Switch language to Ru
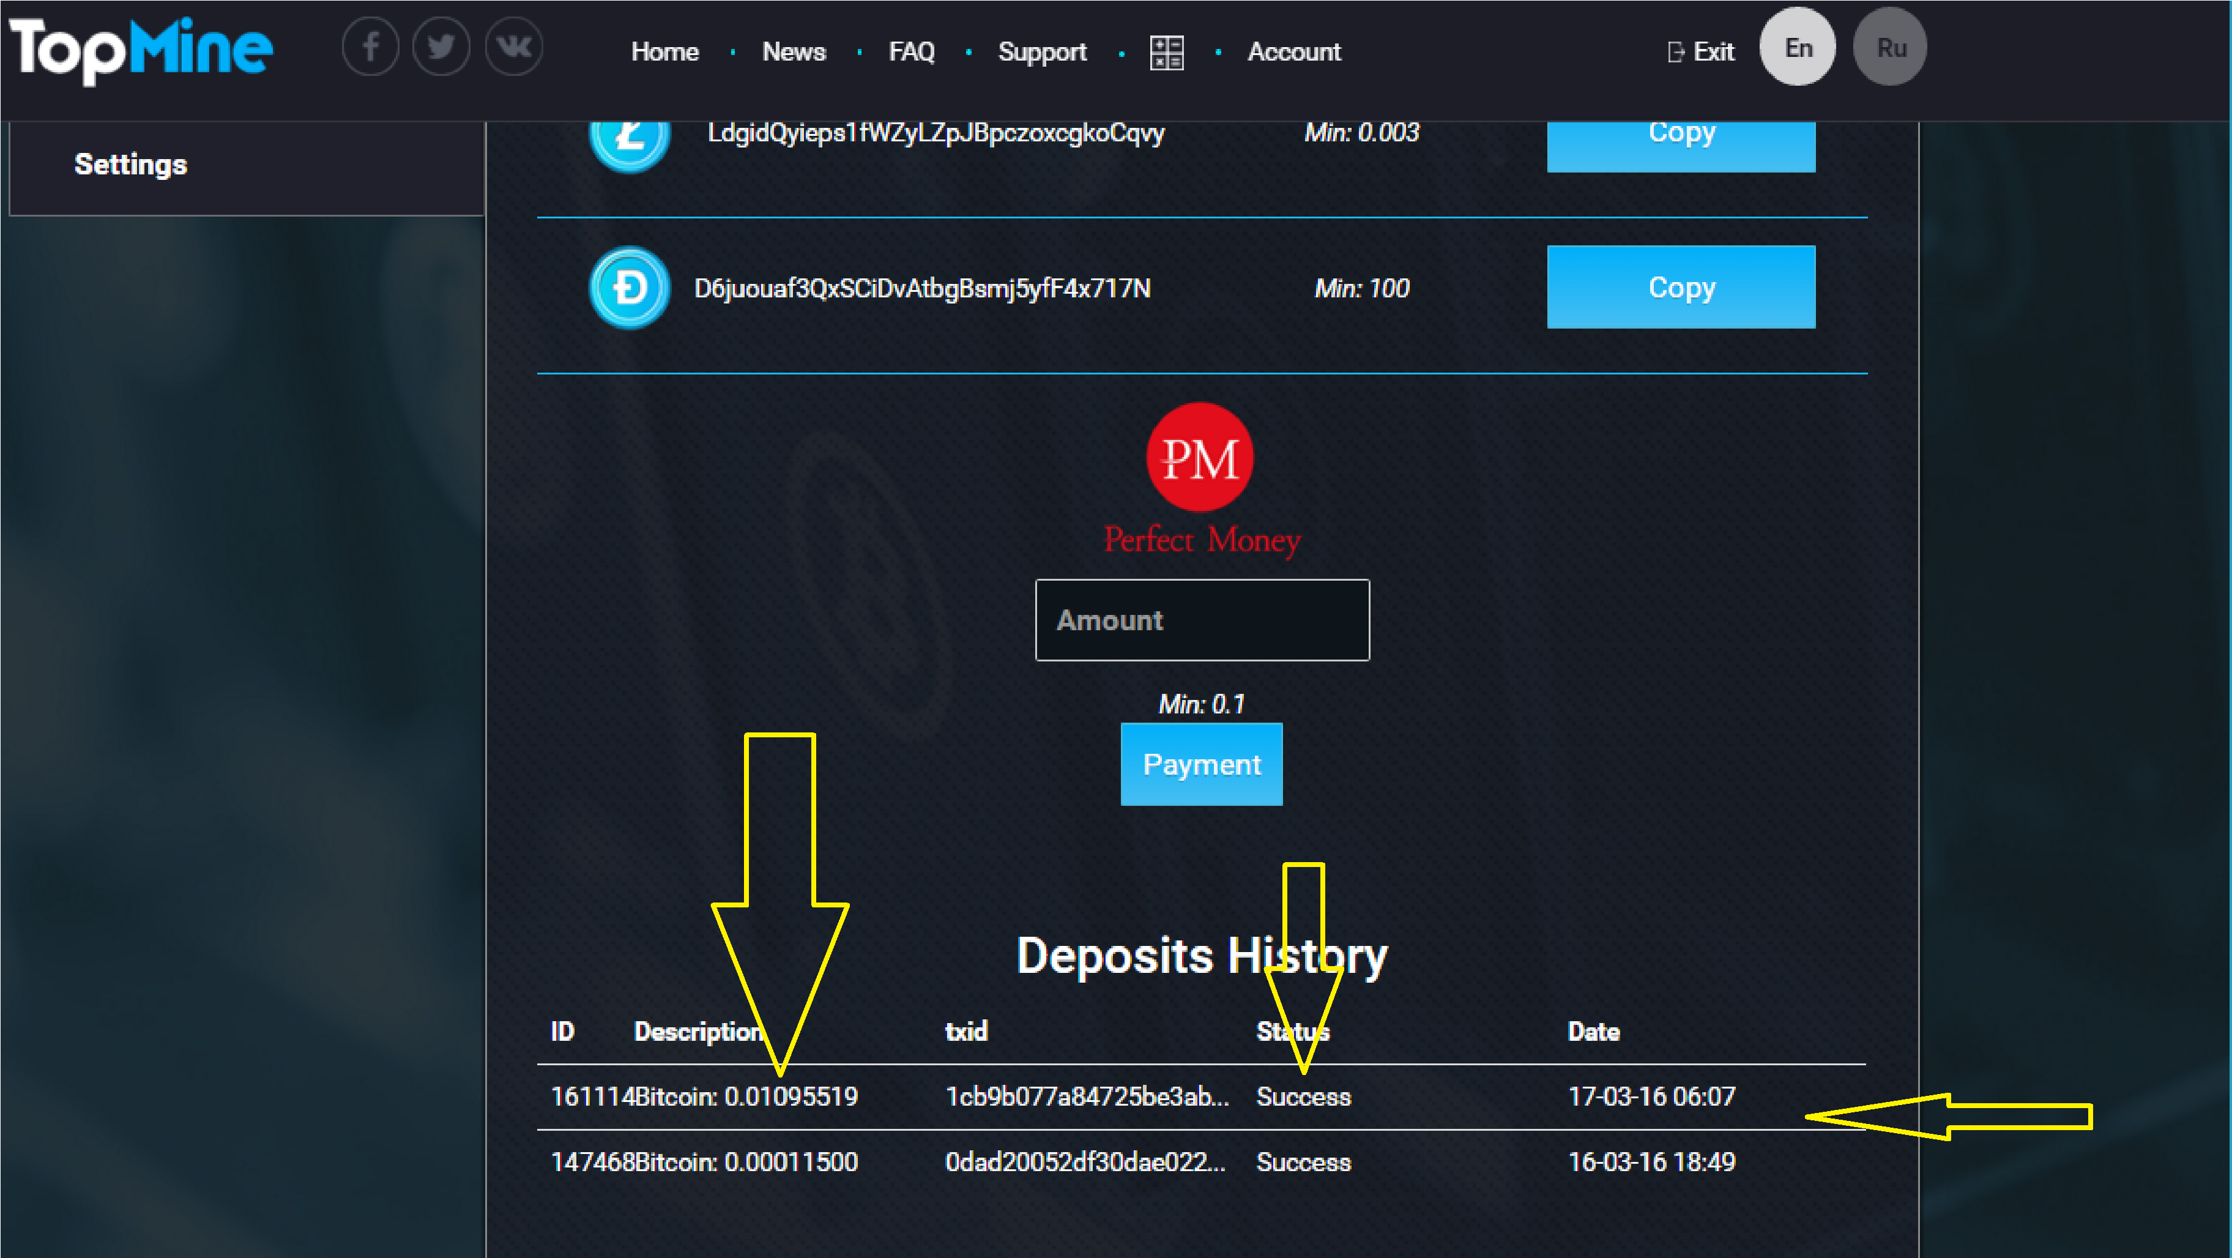 [1891, 47]
